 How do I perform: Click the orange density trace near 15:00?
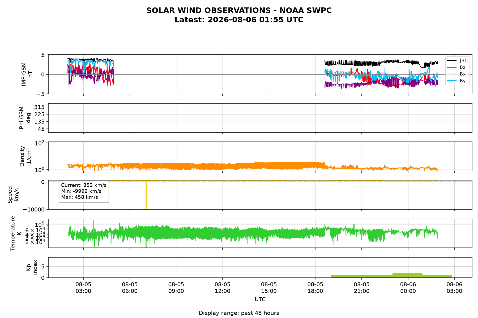click(269, 166)
